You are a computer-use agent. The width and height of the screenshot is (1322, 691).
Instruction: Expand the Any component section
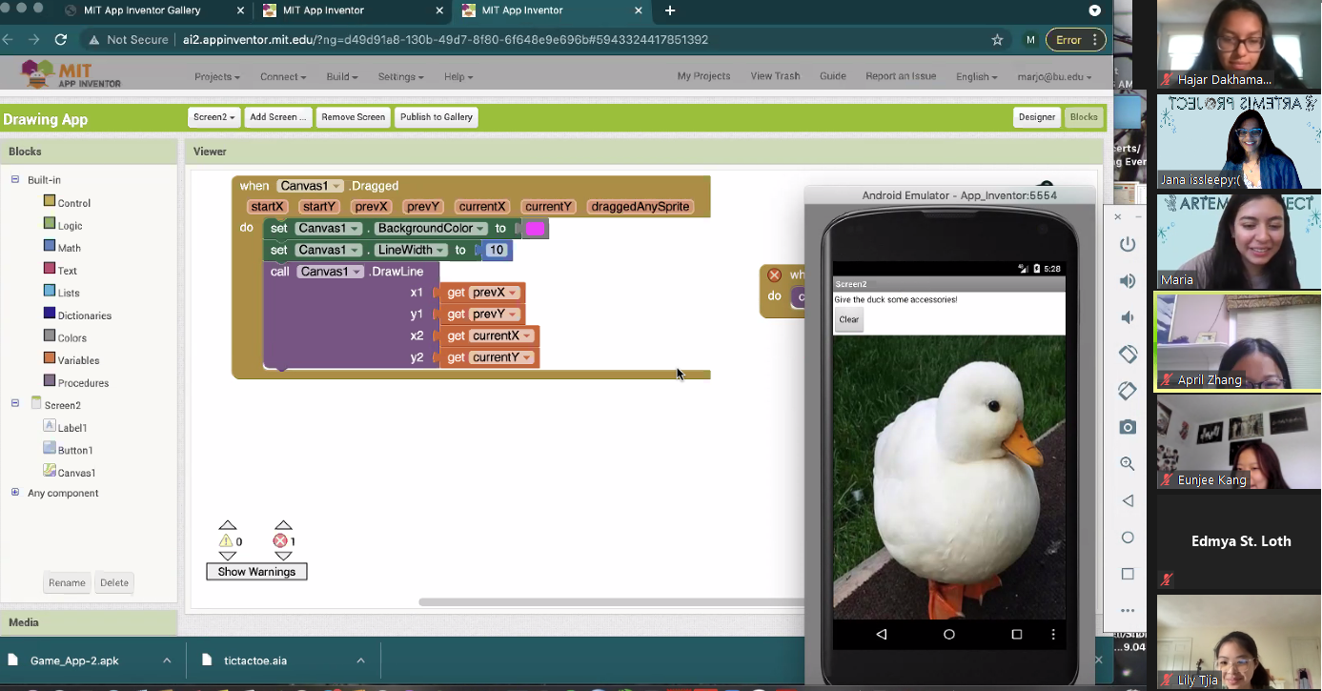(15, 493)
